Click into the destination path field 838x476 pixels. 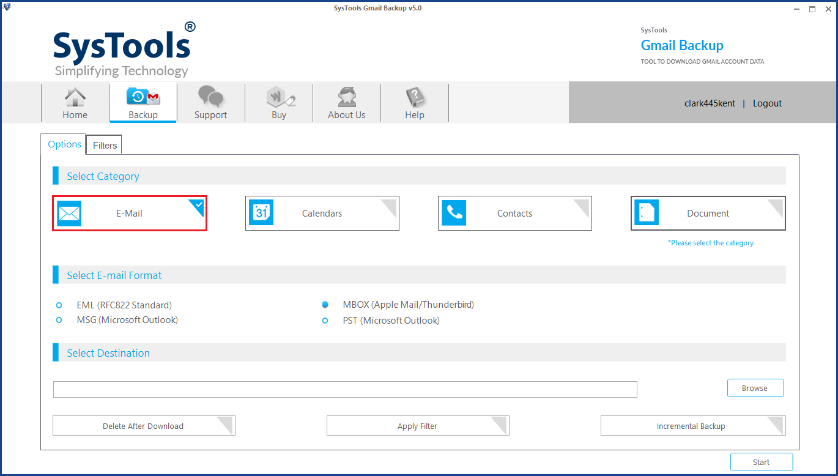click(345, 389)
